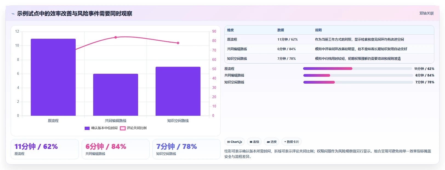Click the 7分钟 / 78% value beside the progress bar
The width and height of the screenshot is (445, 170).
425,82
